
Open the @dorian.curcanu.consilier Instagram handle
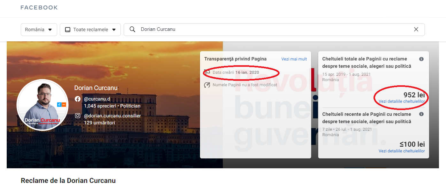click(112, 116)
